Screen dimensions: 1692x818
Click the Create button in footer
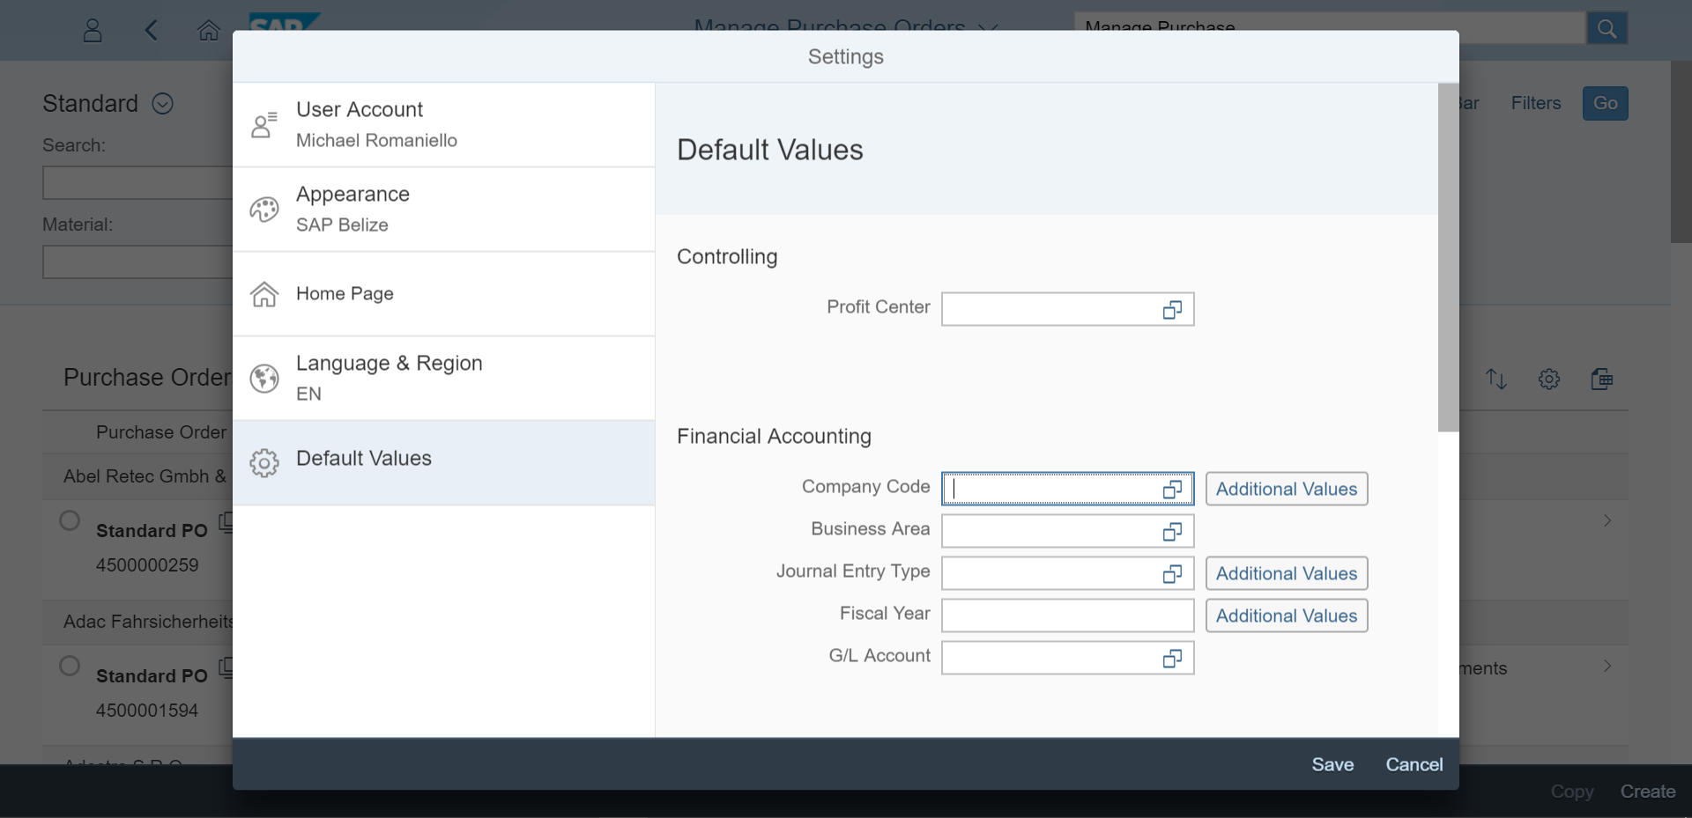pos(1647,792)
